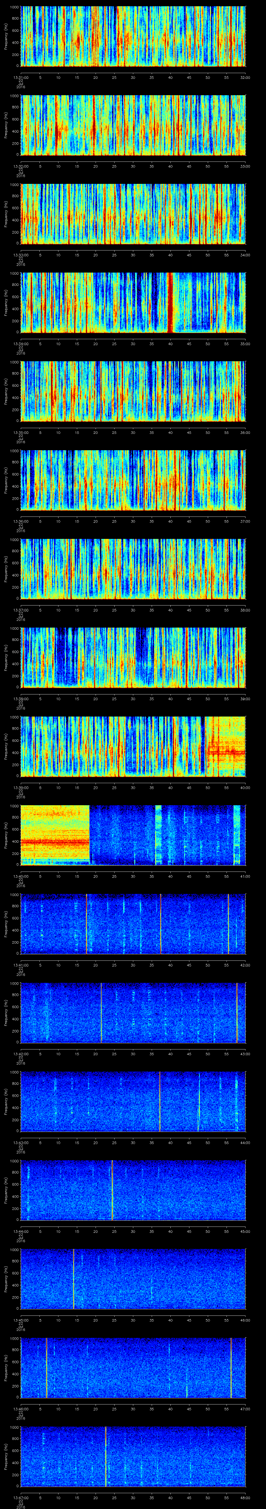The width and height of the screenshot is (266, 1509).
Task: Click Frequency (Hz) axis label of 13:47:00 panel
Action: coord(6,1457)
